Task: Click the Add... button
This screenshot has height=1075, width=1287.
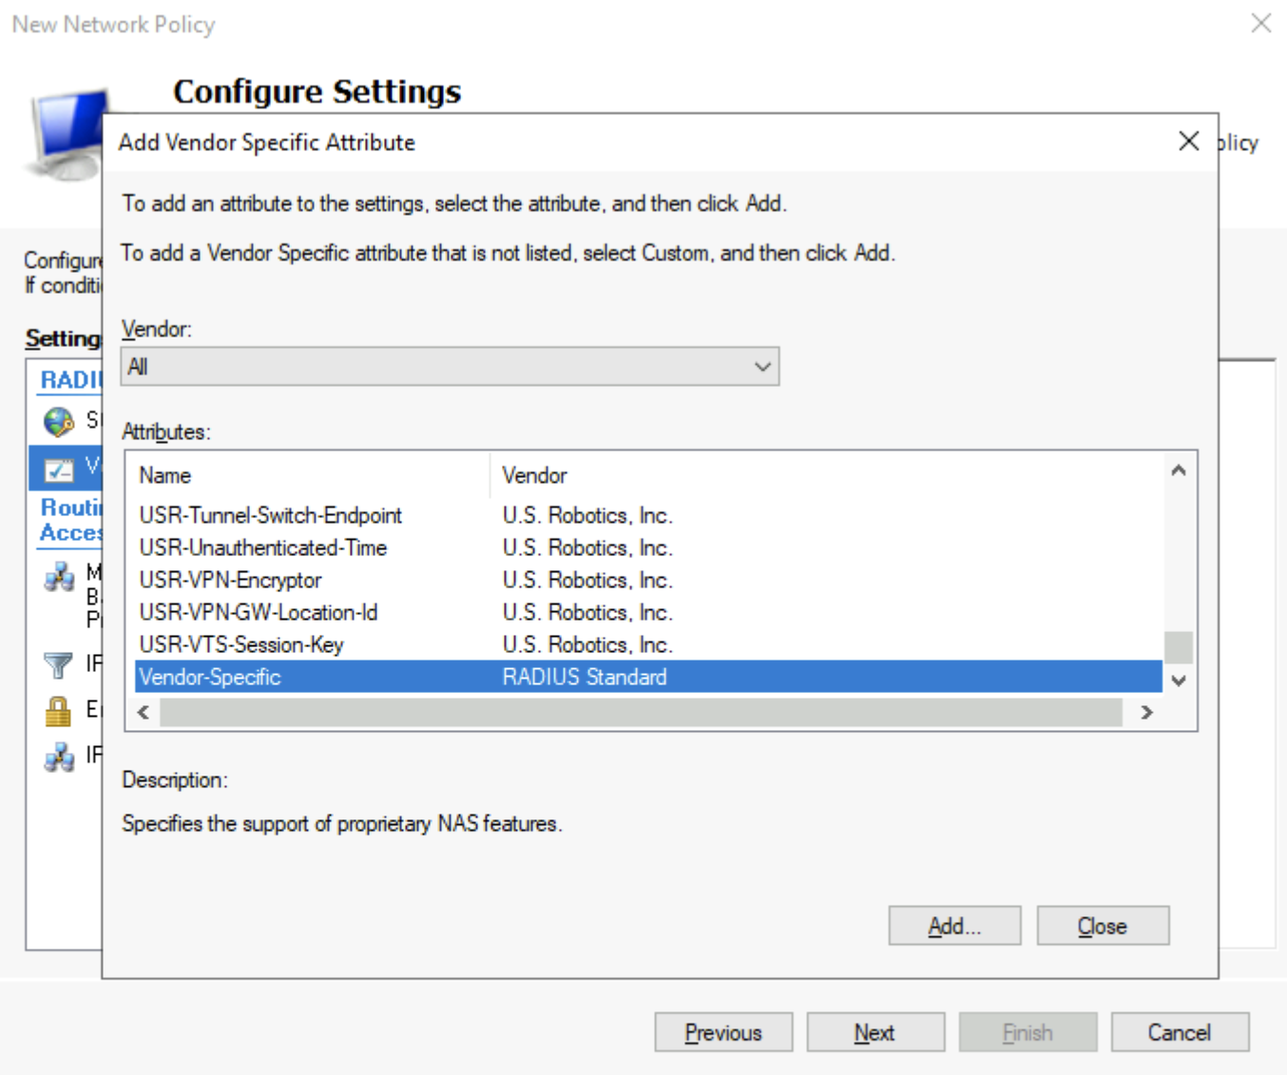Action: pyautogui.click(x=954, y=926)
